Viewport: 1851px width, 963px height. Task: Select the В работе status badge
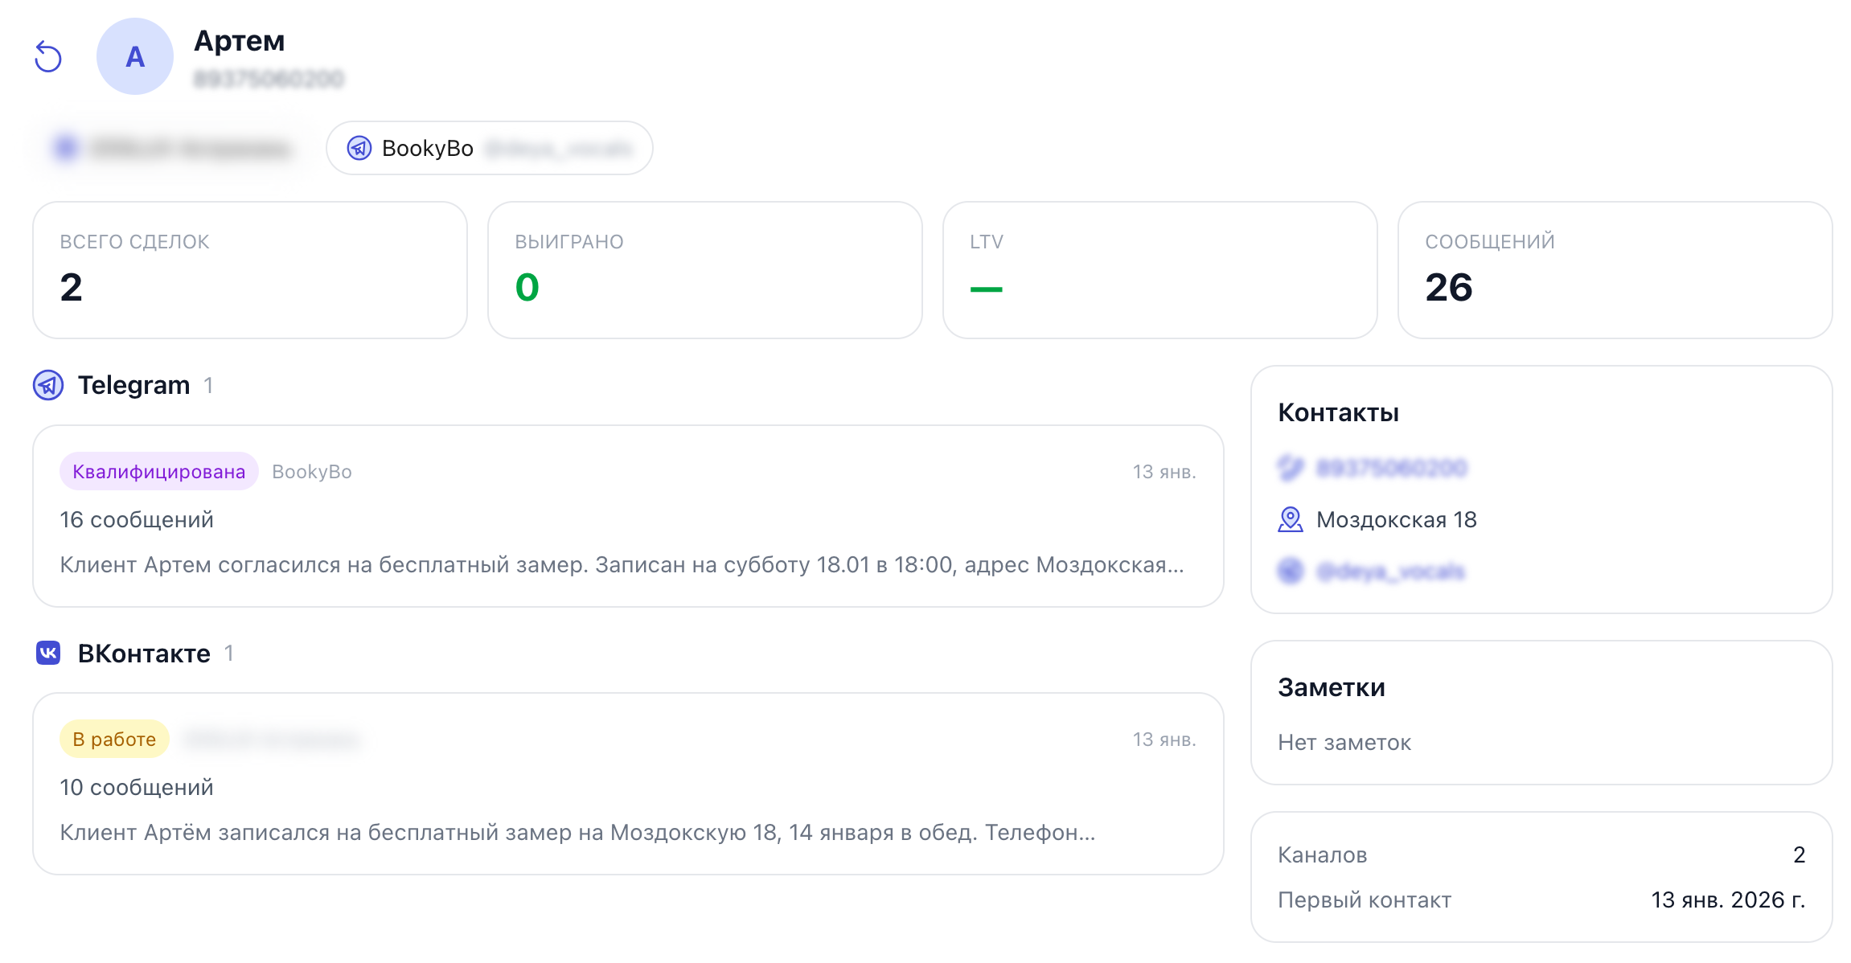pos(114,739)
